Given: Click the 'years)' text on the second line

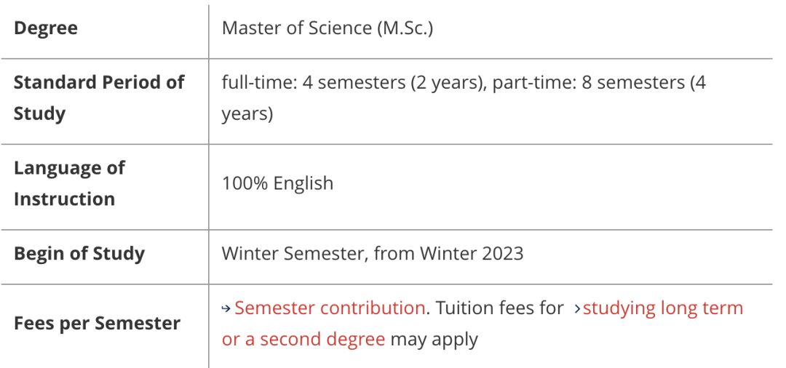Looking at the screenshot, I should [247, 114].
